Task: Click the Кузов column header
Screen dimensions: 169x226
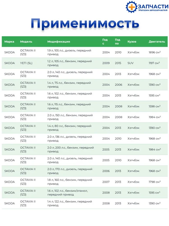Action: point(132,41)
